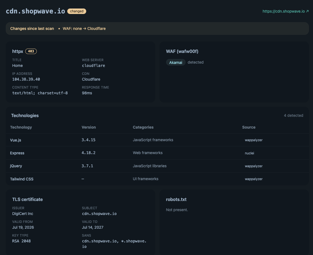Select the IP address 104.38.39.40
This screenshot has width=313, height=255.
point(26,79)
